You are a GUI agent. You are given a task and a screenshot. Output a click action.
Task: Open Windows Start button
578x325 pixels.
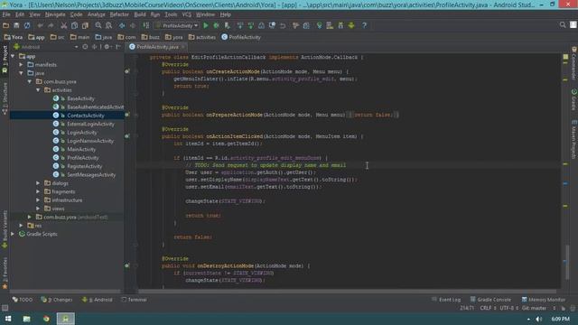click(x=8, y=319)
